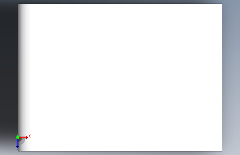Click the top-right corner vertex of the plate
Image resolution: width=240 pixels, height=155 pixels.
tap(222, 4)
